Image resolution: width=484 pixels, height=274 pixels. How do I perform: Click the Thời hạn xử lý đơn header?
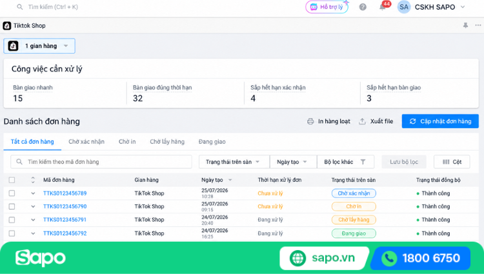point(279,180)
